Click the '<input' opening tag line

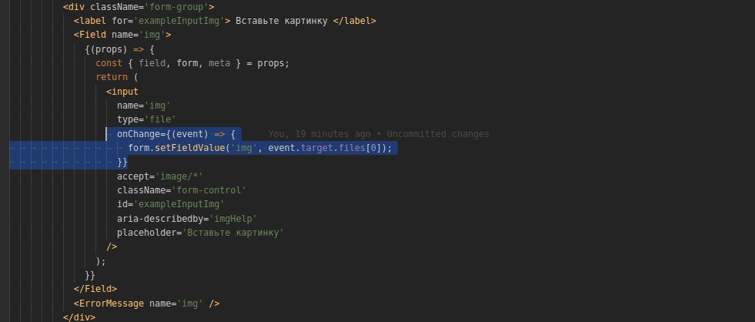tap(122, 92)
